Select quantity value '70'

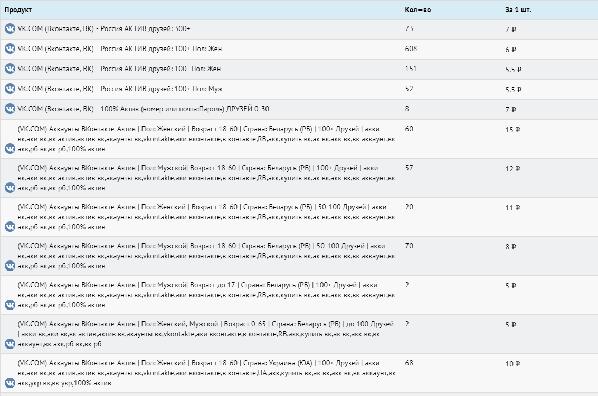pyautogui.click(x=409, y=246)
